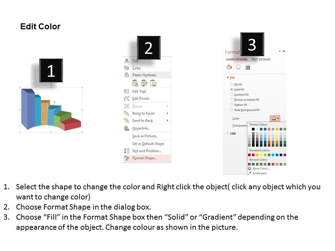Choose Format Shape from the context menu

pos(144,158)
